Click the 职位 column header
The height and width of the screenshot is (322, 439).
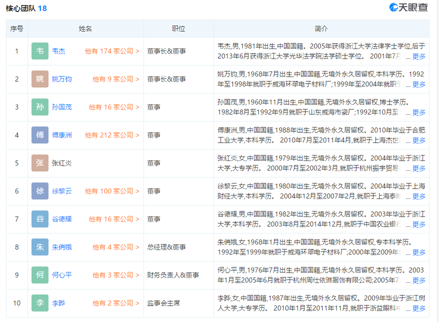coord(178,28)
